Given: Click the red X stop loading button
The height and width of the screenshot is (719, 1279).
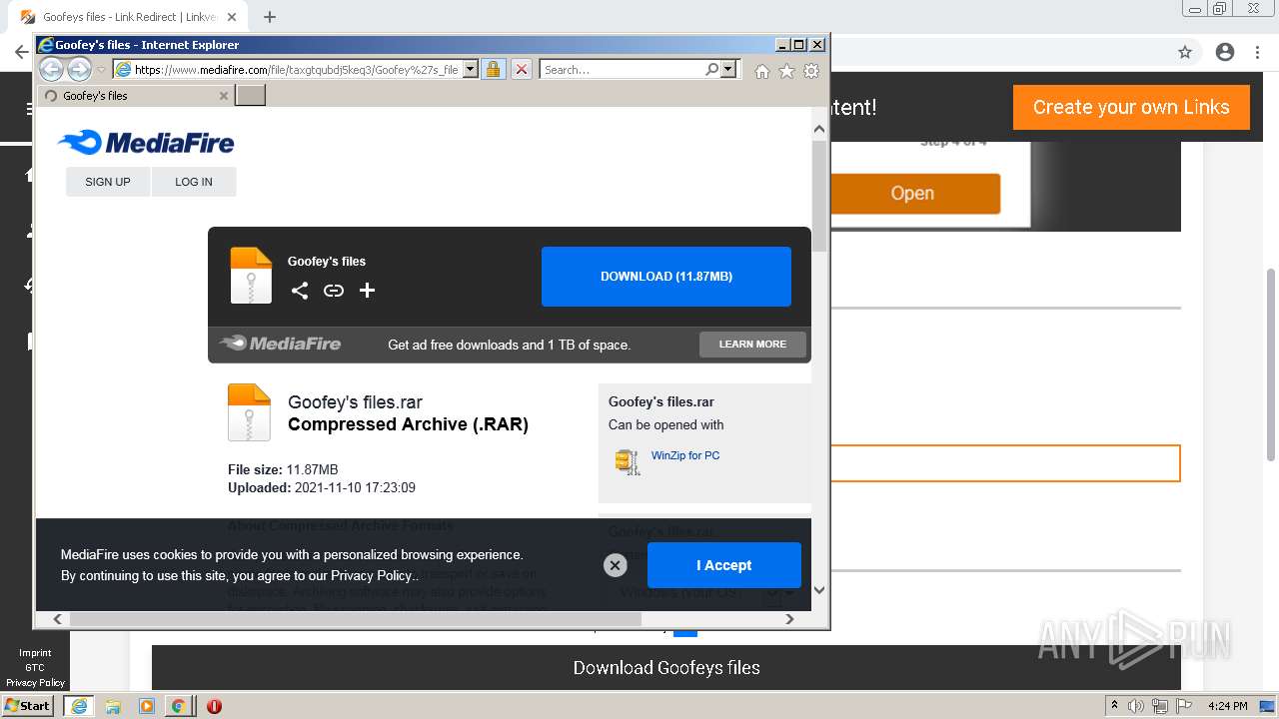Looking at the screenshot, I should point(522,70).
